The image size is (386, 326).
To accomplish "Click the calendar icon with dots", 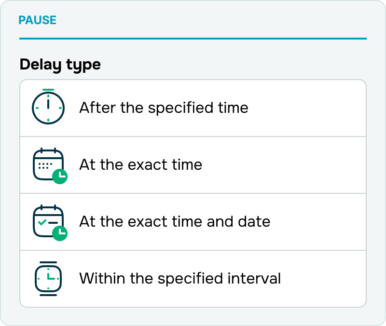I will 48,164.
